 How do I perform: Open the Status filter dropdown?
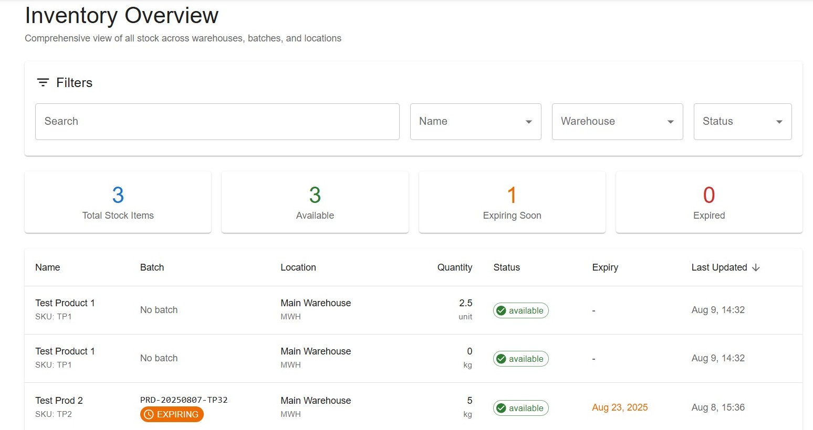tap(742, 121)
